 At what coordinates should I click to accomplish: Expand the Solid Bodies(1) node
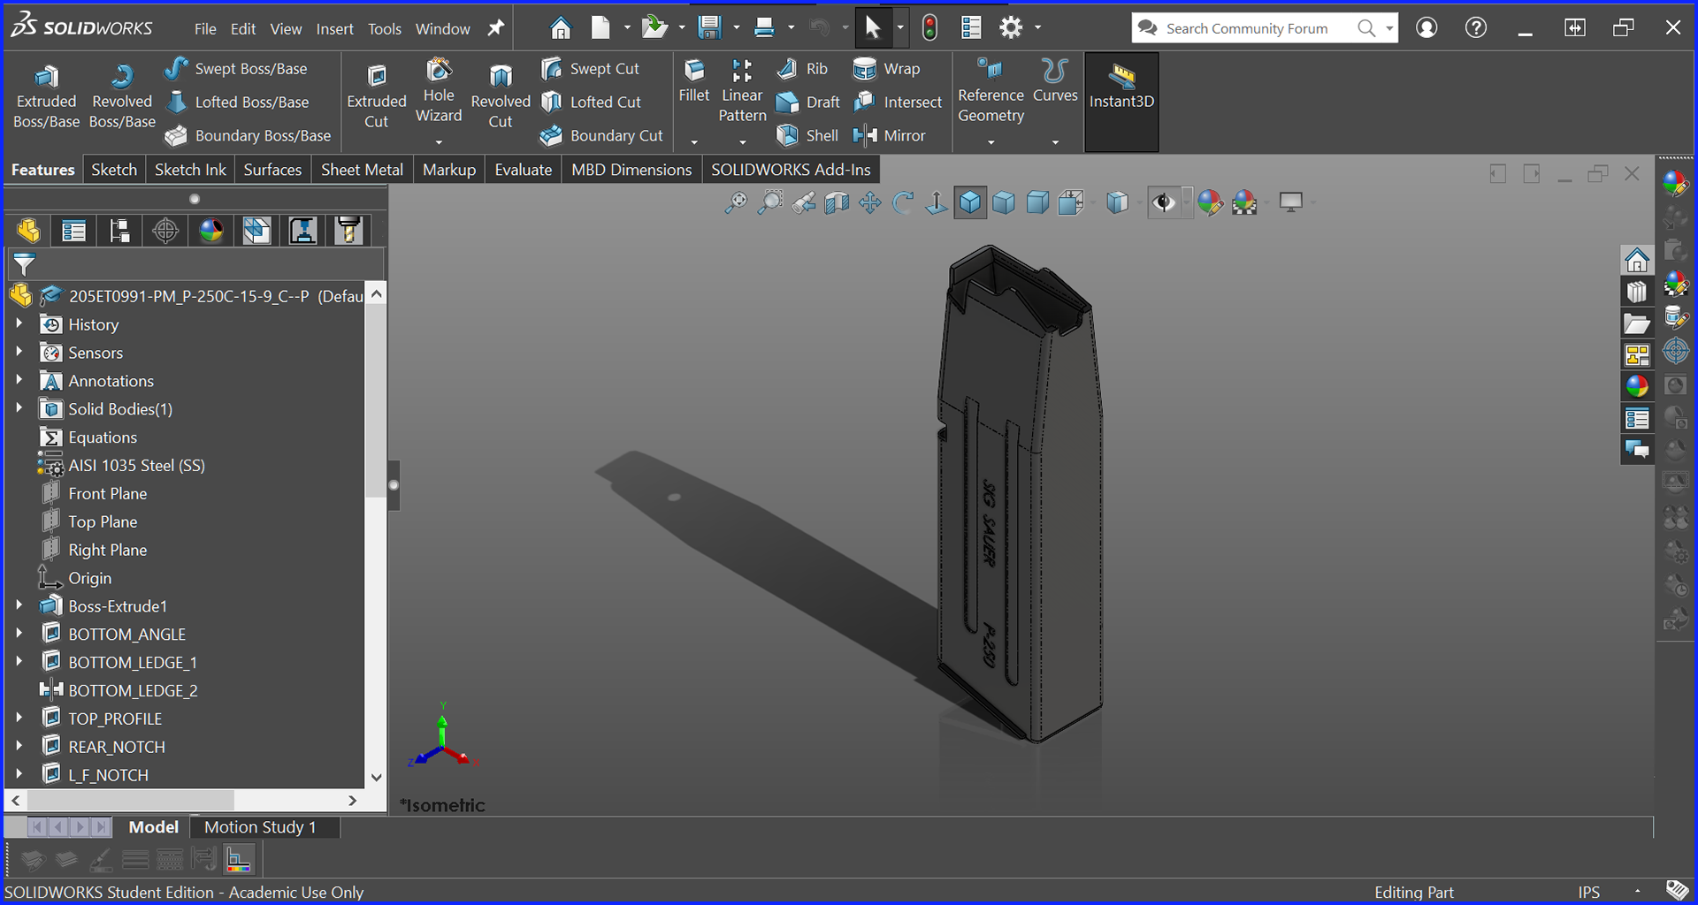point(19,409)
